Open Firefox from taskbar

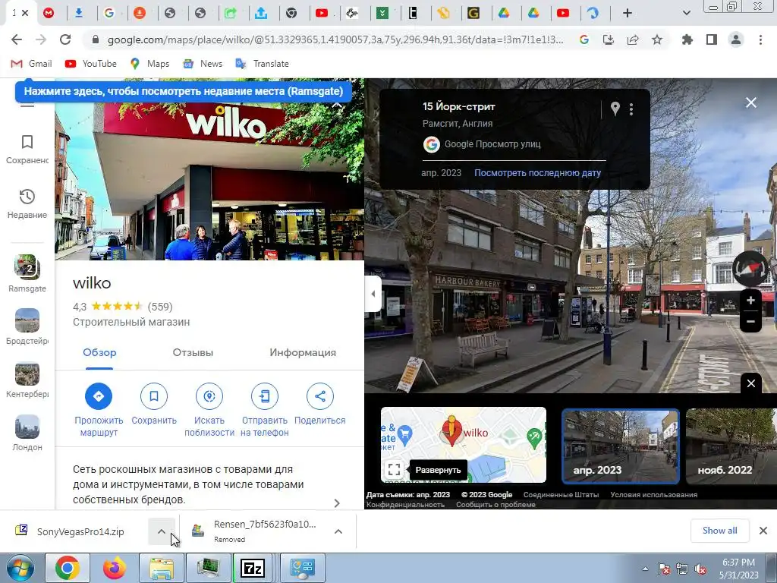click(114, 568)
